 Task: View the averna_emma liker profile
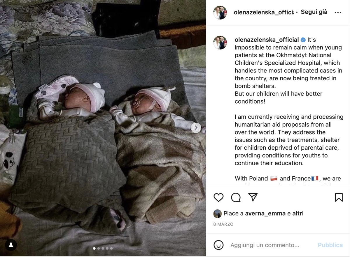265,213
